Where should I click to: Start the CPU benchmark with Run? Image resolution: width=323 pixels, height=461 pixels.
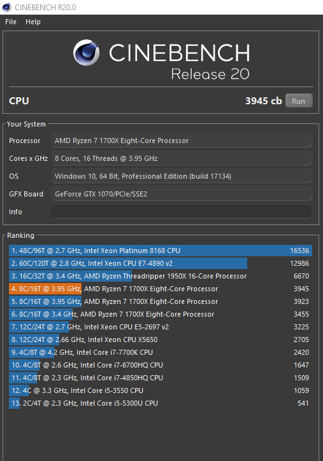[x=299, y=101]
